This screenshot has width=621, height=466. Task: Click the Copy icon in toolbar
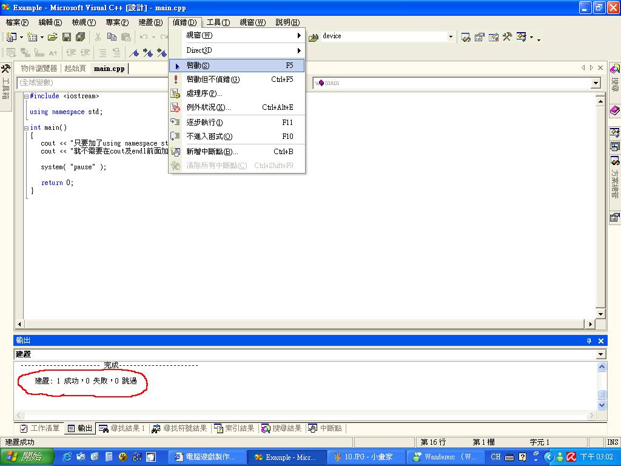tap(112, 37)
